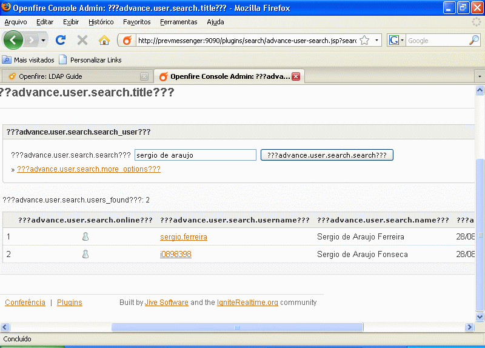
Task: Reload the page with the refresh icon
Action: (x=61, y=40)
